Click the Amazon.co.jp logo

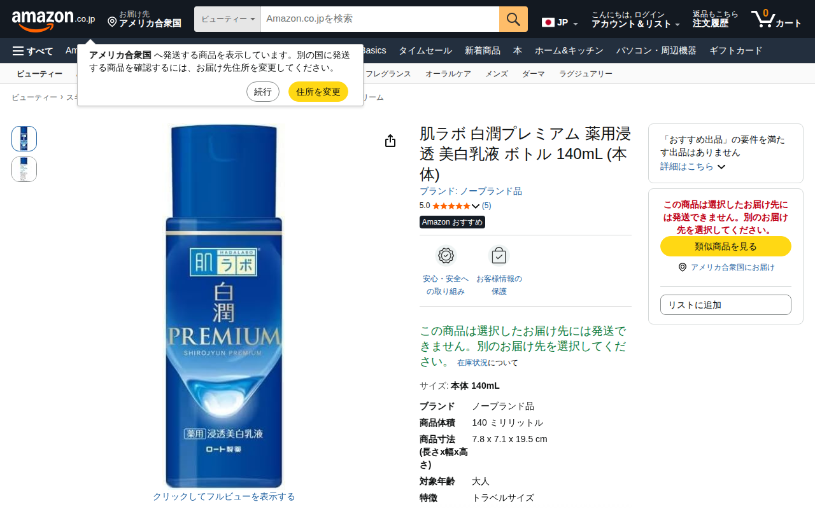53,20
